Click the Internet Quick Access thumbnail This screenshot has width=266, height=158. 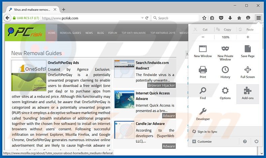point(124,99)
